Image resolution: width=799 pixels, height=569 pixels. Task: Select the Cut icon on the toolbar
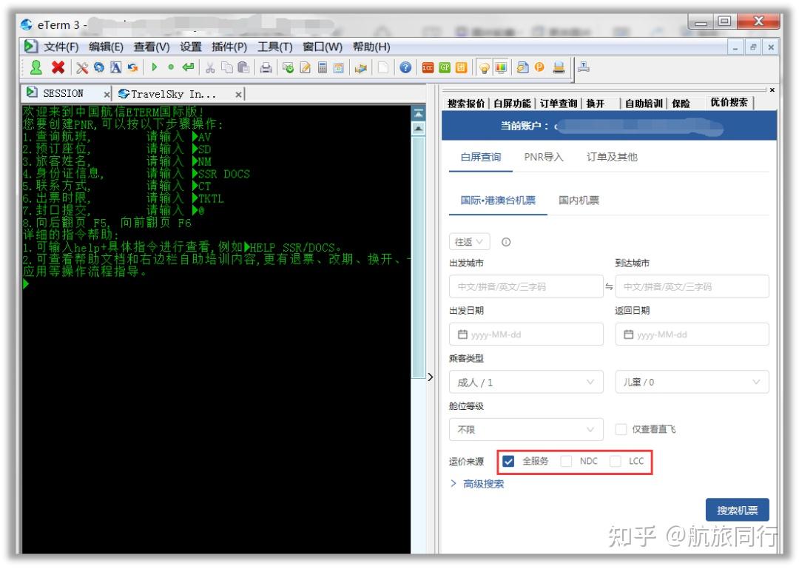(212, 67)
